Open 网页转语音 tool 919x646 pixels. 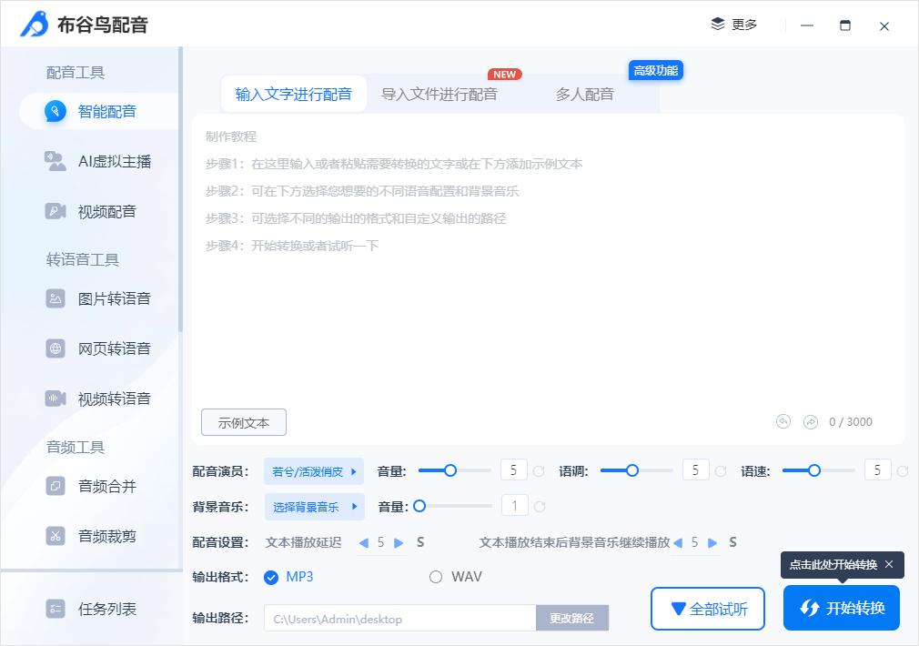coord(98,348)
